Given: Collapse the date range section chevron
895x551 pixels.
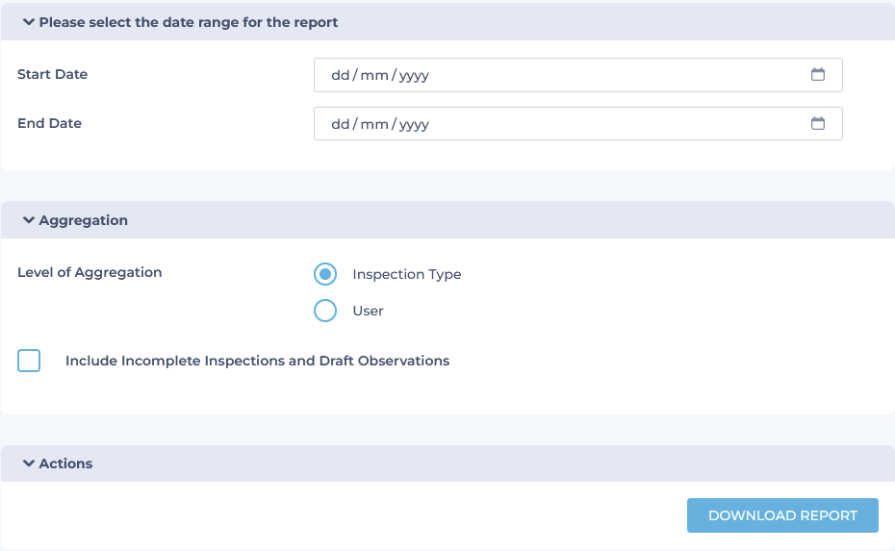Looking at the screenshot, I should (29, 22).
